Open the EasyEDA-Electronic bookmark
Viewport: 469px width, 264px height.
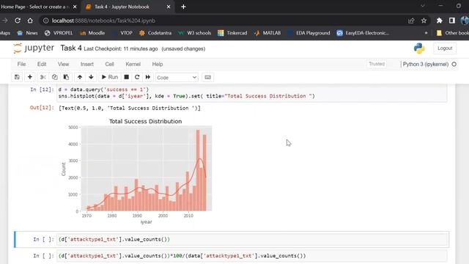363,33
